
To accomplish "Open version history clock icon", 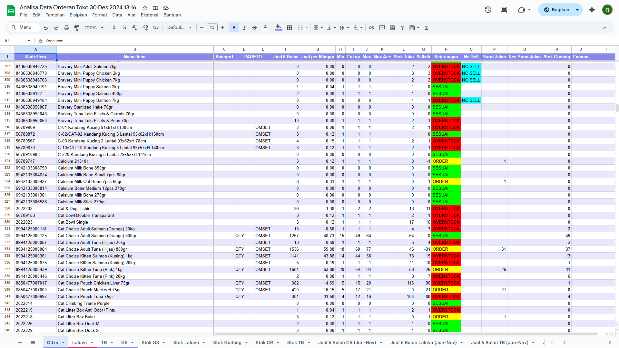I will (488, 10).
